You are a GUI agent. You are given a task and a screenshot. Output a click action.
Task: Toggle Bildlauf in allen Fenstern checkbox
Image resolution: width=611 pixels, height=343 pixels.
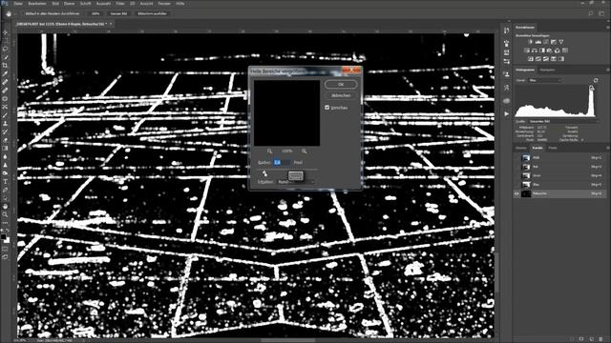pyautogui.click(x=22, y=13)
